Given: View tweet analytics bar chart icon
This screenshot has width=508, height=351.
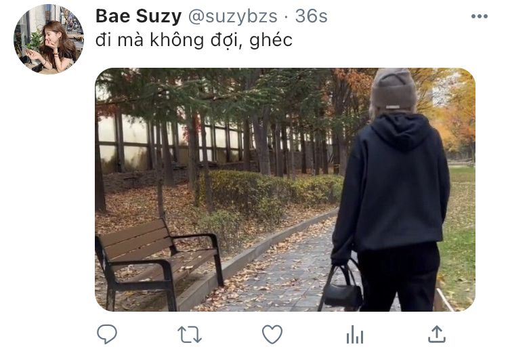Looking at the screenshot, I should pos(355,335).
